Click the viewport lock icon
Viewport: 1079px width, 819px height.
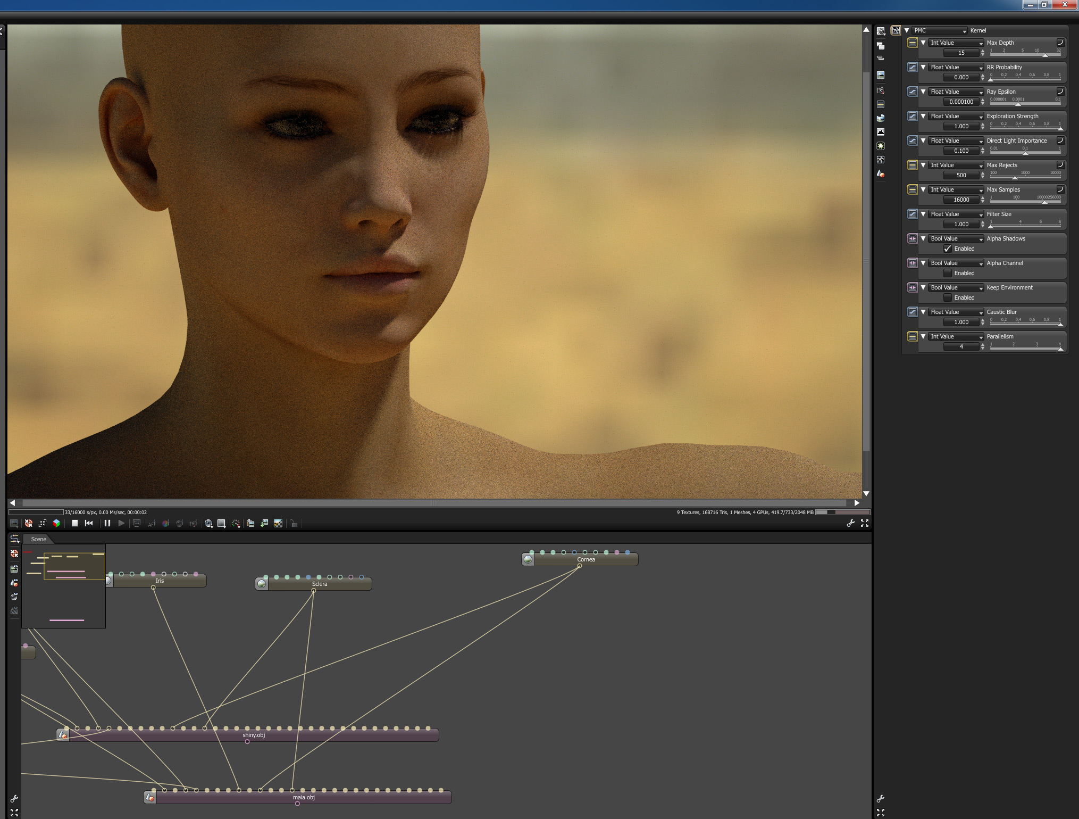tap(294, 523)
